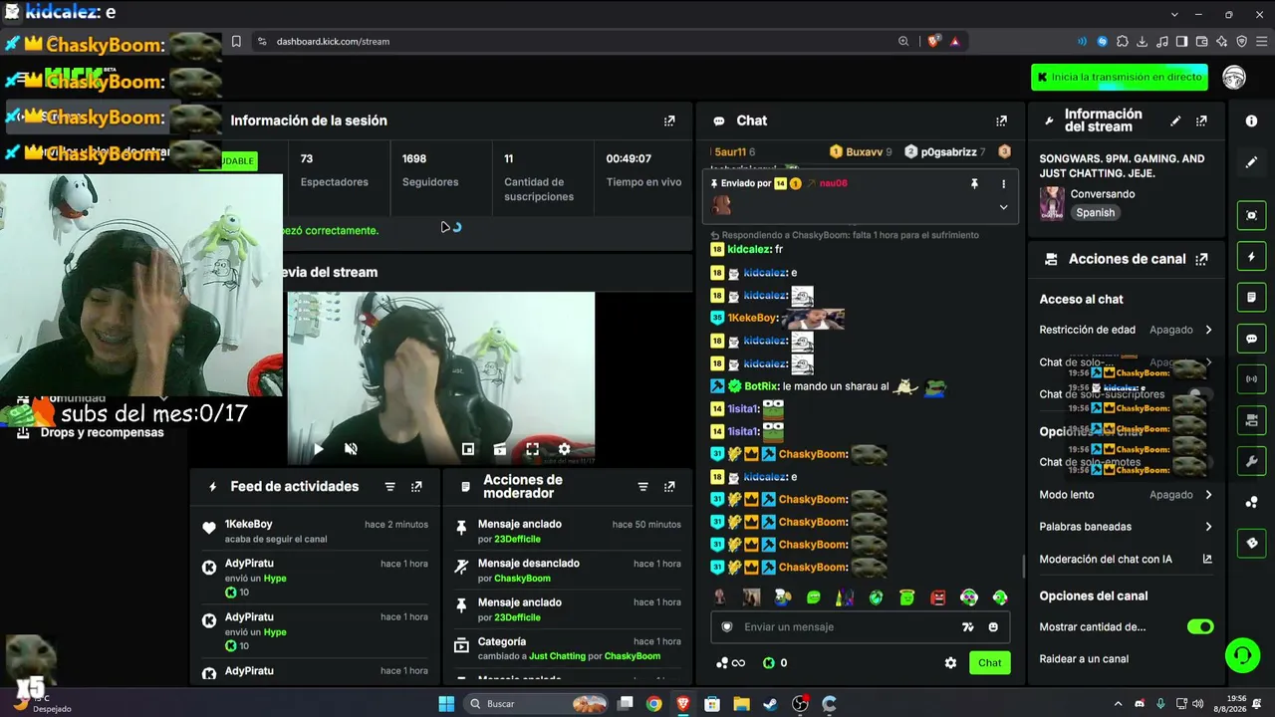
Task: Open the 7TV emote menu in chat input
Action: tap(967, 627)
